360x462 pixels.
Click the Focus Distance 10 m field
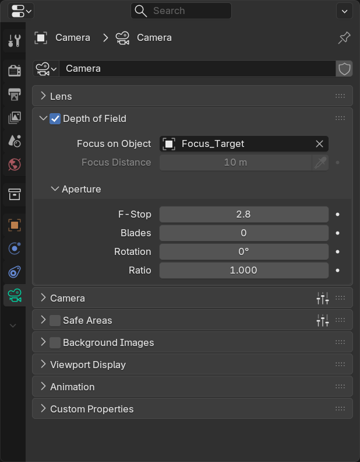(235, 162)
